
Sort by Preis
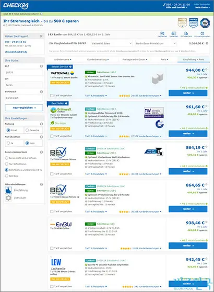coord(164,60)
